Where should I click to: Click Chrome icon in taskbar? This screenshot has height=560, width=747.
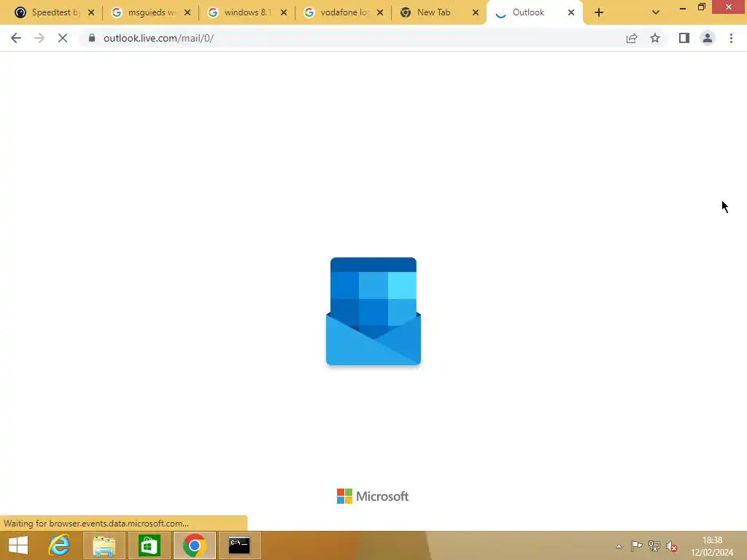(x=194, y=545)
